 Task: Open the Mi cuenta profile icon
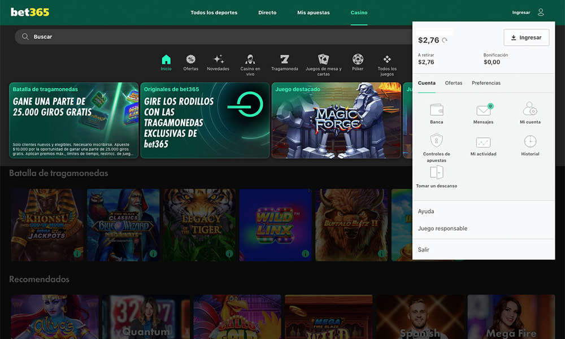(530, 109)
